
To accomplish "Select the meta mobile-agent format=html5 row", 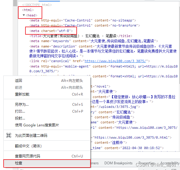I will point(103,69).
